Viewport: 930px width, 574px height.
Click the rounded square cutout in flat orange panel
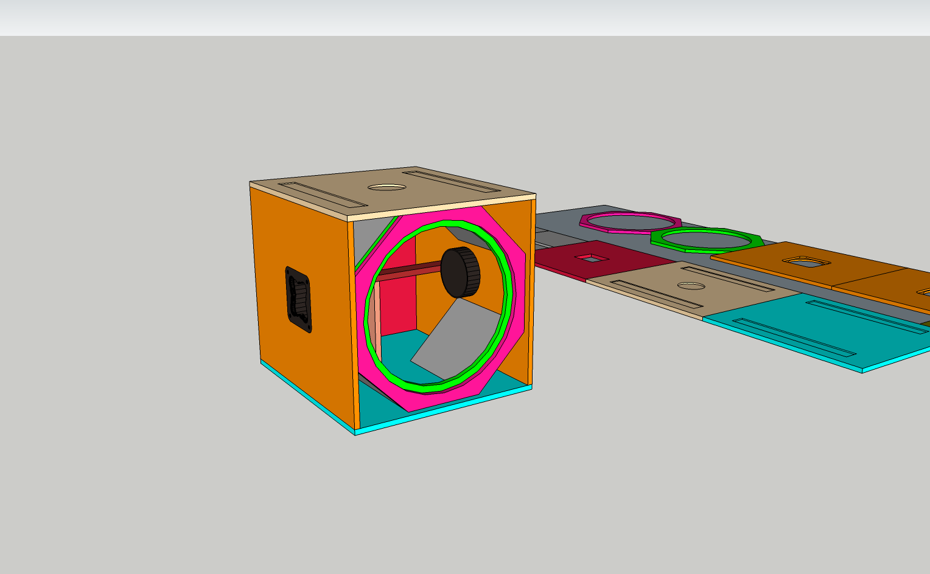tap(805, 262)
